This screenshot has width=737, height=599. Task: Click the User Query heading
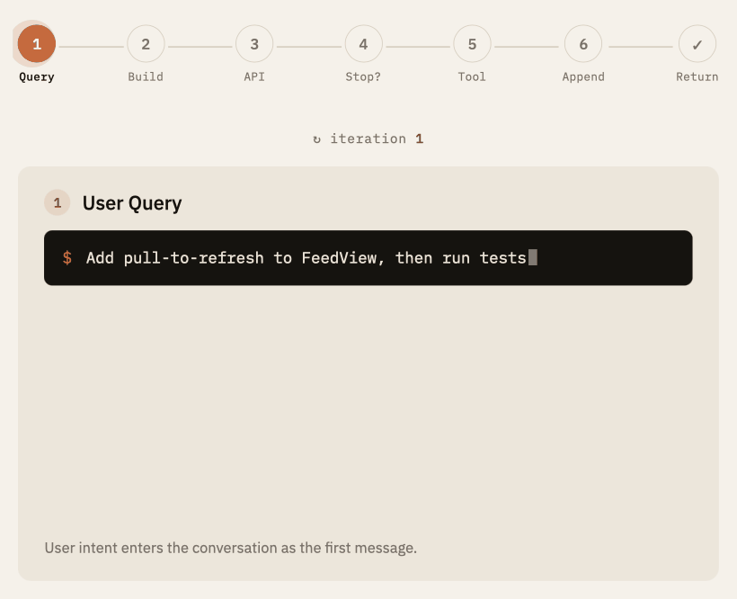pyautogui.click(x=132, y=203)
